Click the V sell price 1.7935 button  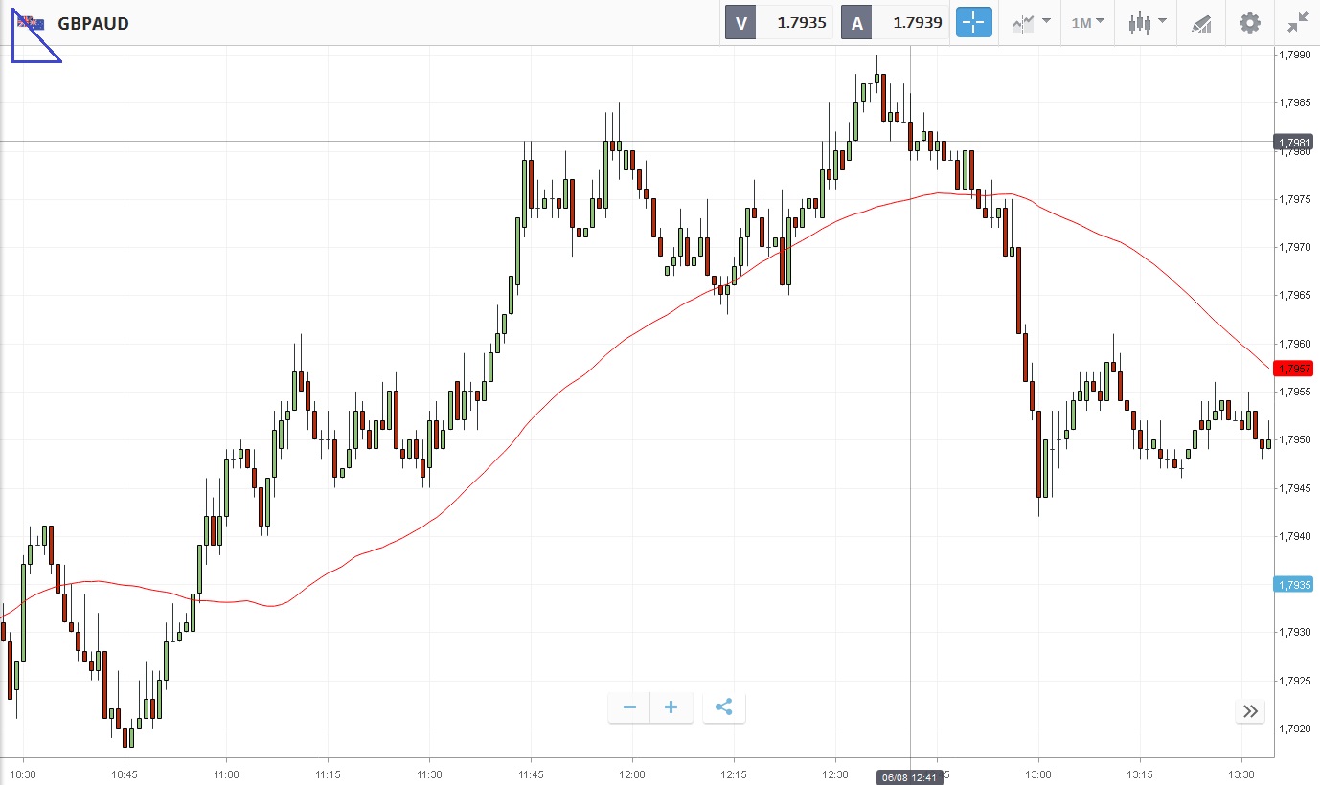pyautogui.click(x=780, y=23)
